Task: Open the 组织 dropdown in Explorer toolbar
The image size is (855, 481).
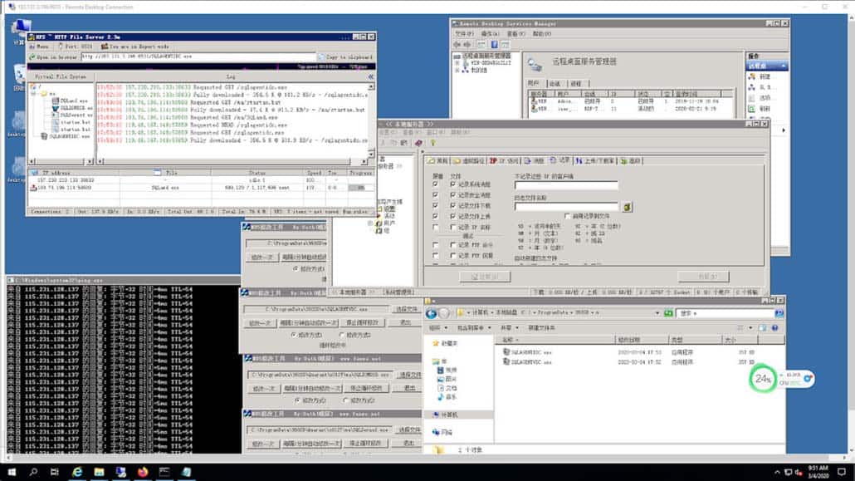Action: [x=437, y=328]
